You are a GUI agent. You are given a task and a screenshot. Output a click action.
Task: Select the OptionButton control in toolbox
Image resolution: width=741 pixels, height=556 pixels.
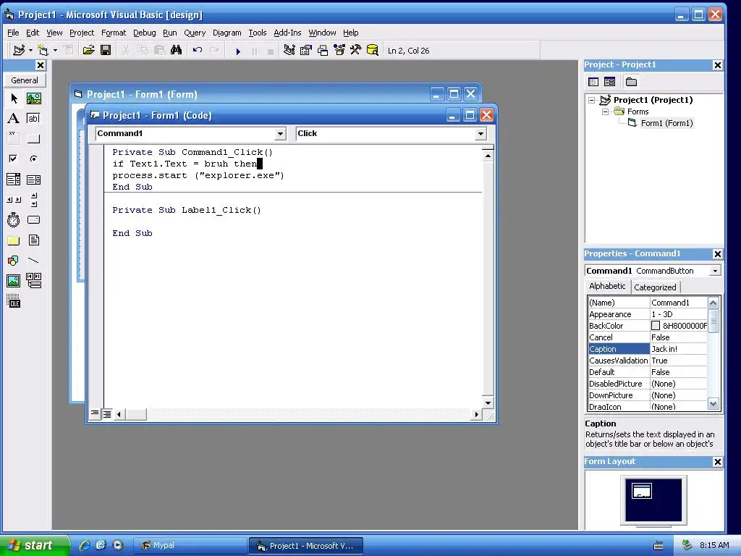pyautogui.click(x=33, y=159)
